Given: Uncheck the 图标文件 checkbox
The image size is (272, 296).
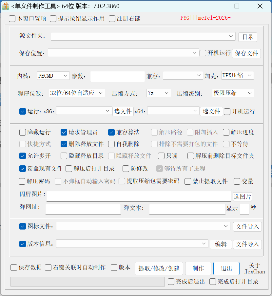Looking at the screenshot, I should point(23,226).
